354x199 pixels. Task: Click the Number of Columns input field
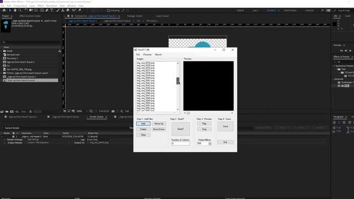[181, 144]
